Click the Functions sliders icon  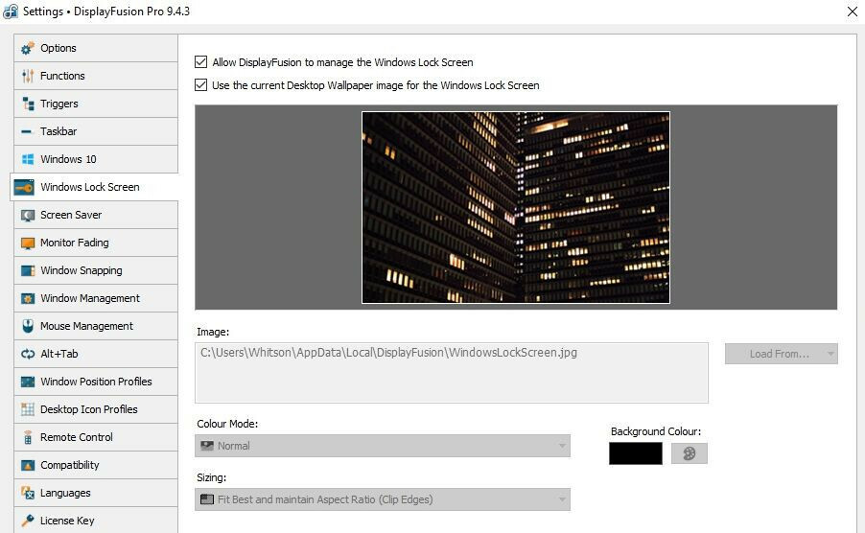pos(27,76)
